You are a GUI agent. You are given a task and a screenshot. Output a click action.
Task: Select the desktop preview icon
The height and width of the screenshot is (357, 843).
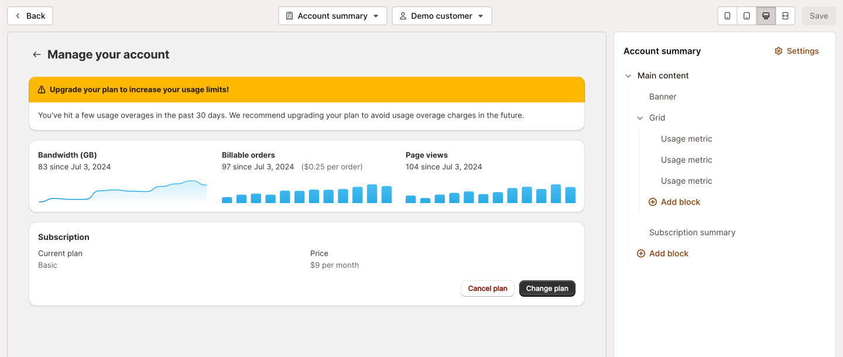click(766, 16)
